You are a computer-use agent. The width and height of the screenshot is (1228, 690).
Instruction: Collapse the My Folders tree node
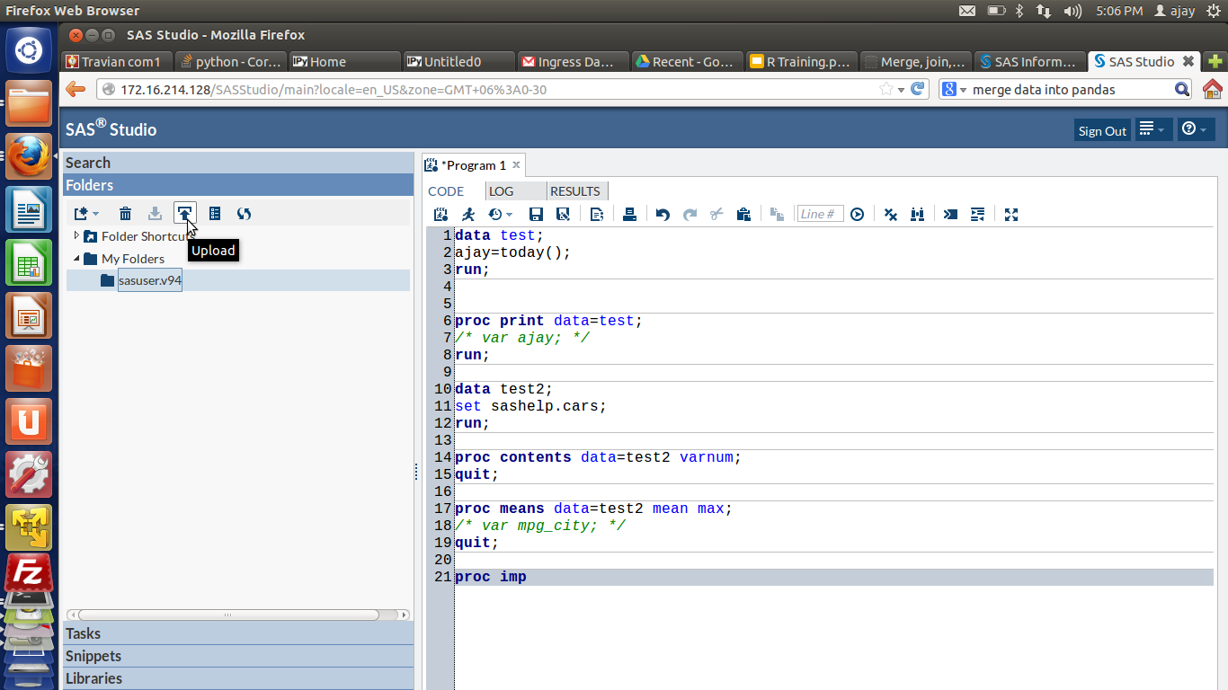[x=76, y=259]
